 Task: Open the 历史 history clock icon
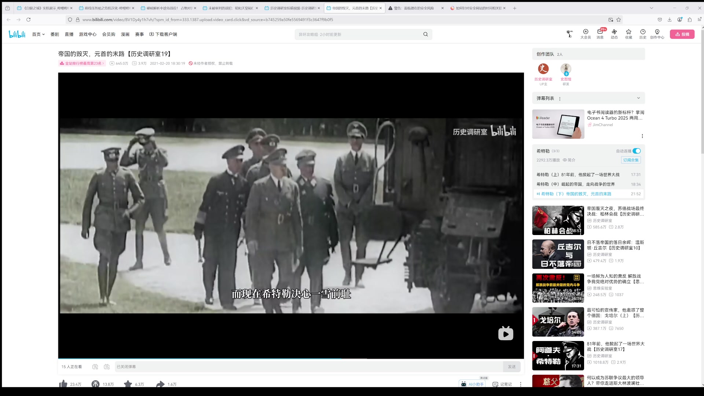[x=643, y=34]
